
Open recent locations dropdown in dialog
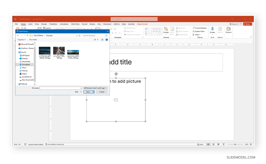24,36
